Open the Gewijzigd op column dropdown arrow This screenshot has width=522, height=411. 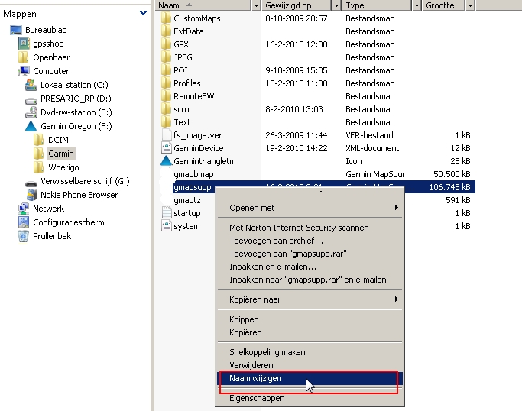[x=336, y=5]
